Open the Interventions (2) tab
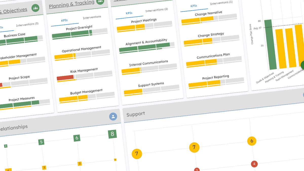The image size is (304, 171). (x=157, y=10)
